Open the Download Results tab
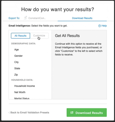 pyautogui.click(x=82, y=18)
